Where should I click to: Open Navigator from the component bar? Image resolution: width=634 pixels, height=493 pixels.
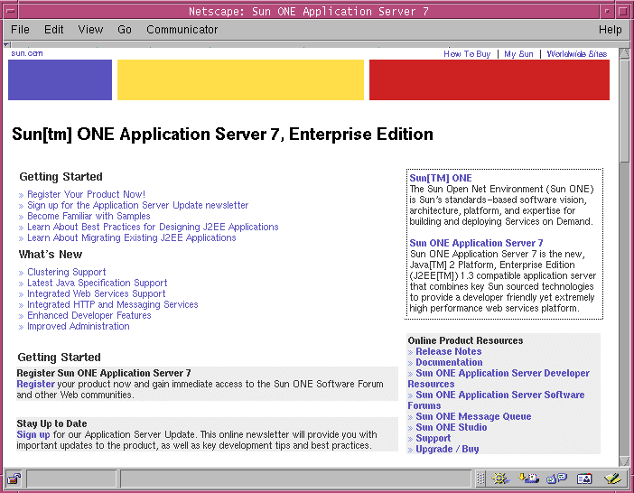point(500,479)
